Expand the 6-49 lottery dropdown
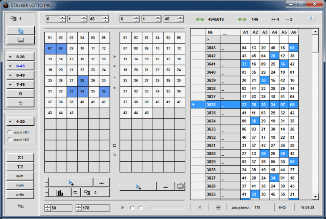 pos(21,75)
